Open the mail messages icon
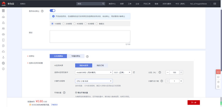The width and height of the screenshot is (222, 107). (215, 4)
